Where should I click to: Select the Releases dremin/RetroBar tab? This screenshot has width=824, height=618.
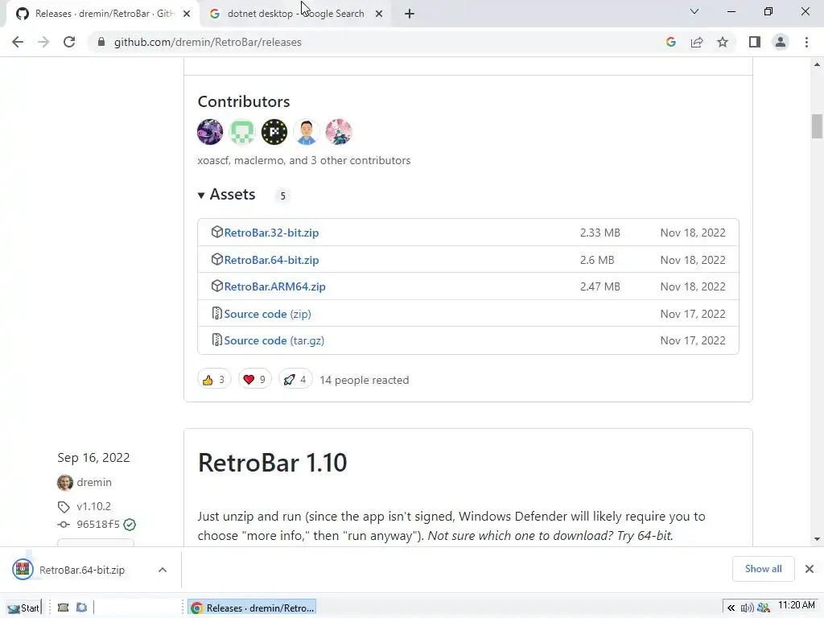[102, 14]
